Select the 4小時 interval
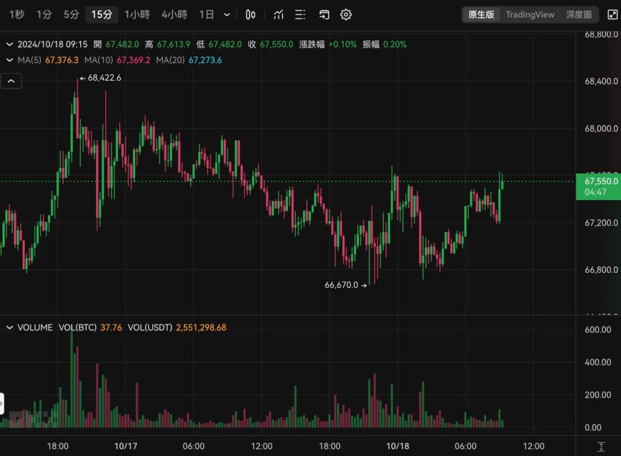621x456 pixels. (x=174, y=15)
